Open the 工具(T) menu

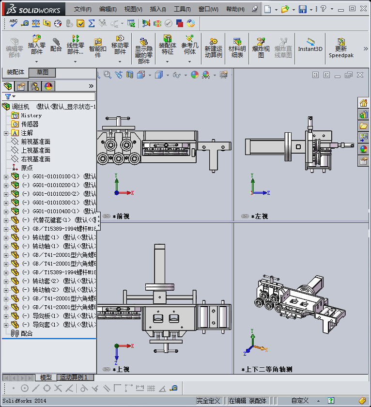pyautogui.click(x=182, y=9)
